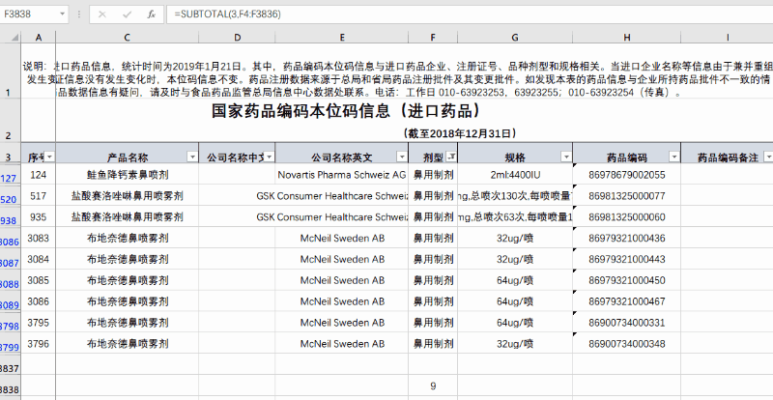Open the filter dropdown for 产品名称
Image resolution: width=773 pixels, height=400 pixels.
189,157
